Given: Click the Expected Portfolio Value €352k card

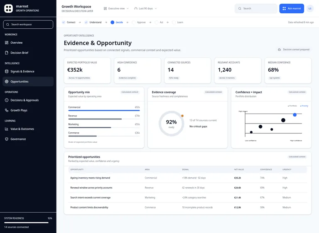Looking at the screenshot, I should point(87,71).
